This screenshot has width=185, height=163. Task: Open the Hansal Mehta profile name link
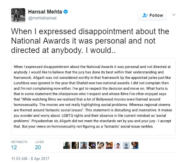[x=45, y=12]
